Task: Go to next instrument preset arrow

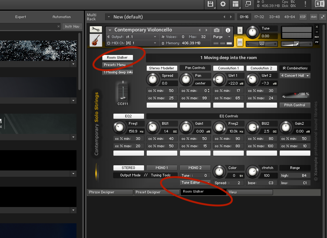Action: tap(207, 30)
